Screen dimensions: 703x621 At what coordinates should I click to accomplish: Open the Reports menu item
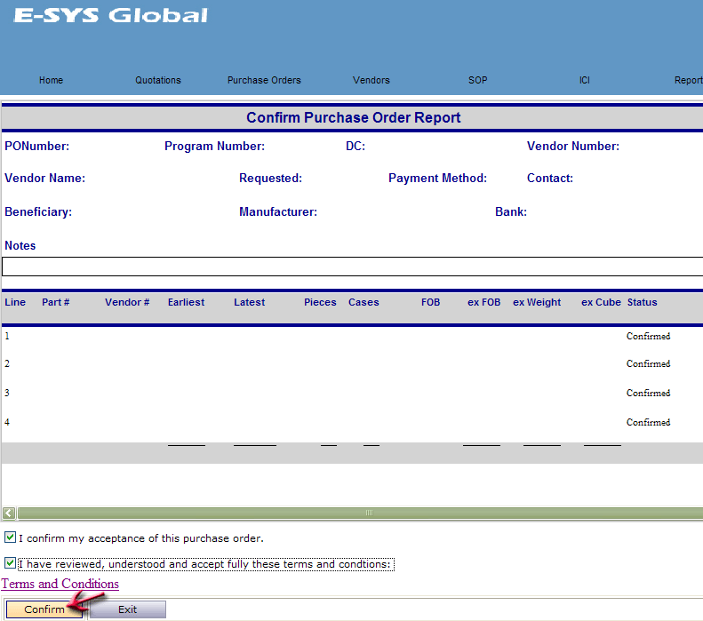tap(688, 80)
